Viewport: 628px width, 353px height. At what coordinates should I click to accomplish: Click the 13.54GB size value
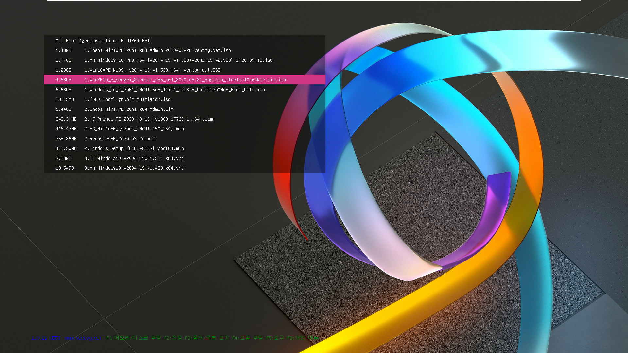pos(65,168)
